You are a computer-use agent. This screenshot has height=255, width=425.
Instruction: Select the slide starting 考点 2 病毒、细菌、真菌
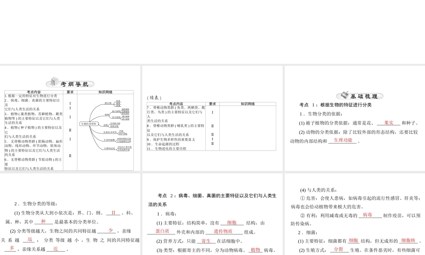coord(212,214)
